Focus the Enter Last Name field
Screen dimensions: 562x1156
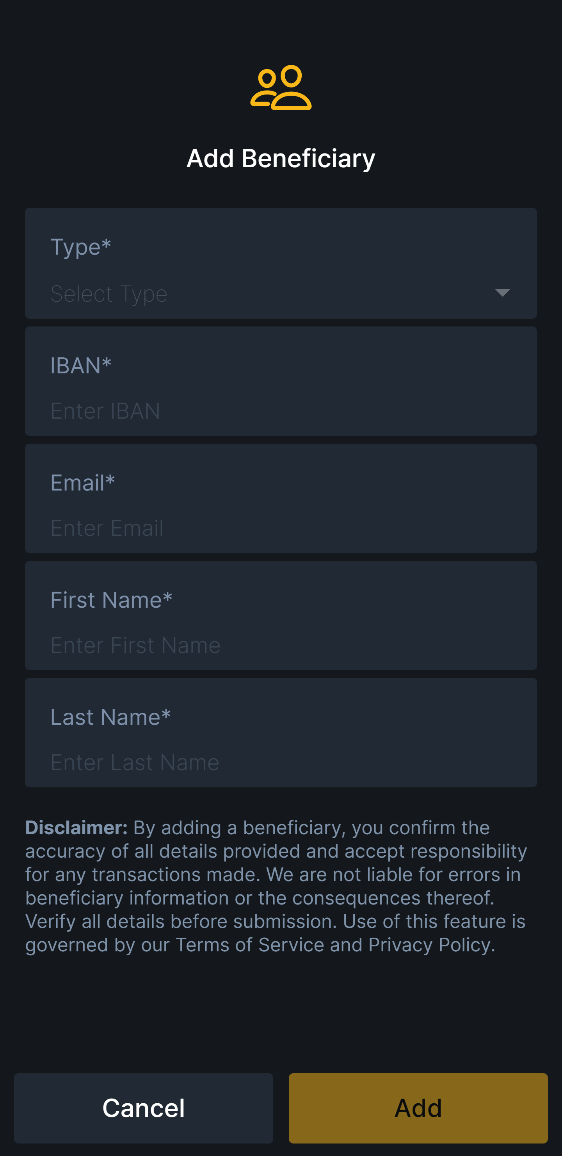[x=269, y=762]
